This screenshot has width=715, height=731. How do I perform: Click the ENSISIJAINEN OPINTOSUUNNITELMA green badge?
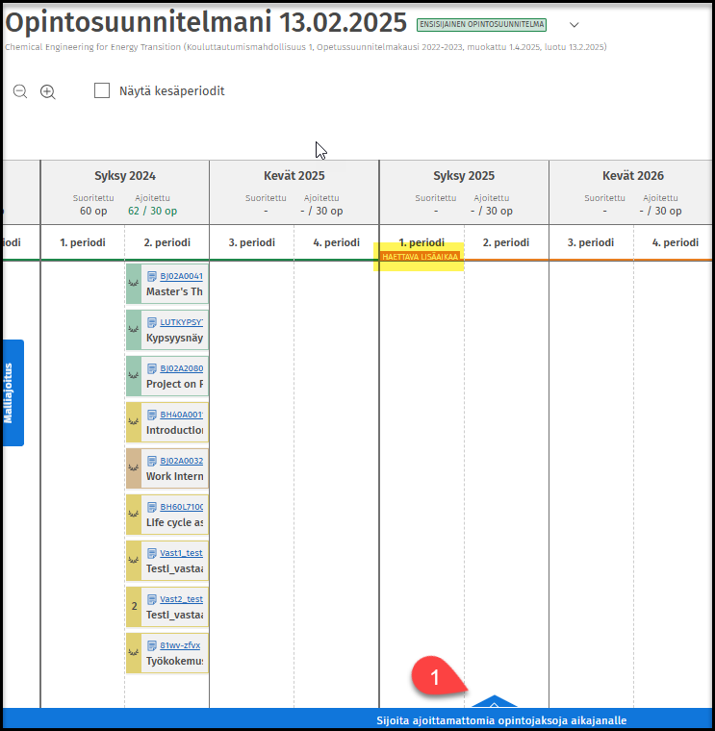coord(483,24)
